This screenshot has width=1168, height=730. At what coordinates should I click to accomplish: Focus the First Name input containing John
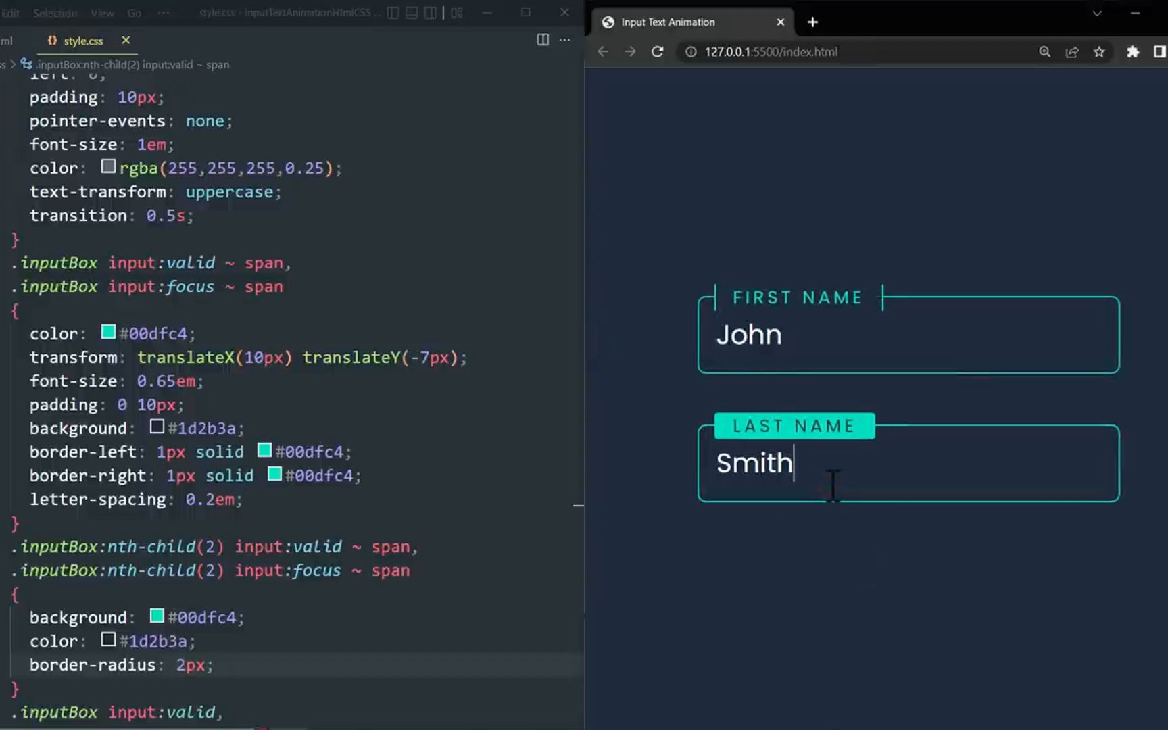[908, 335]
